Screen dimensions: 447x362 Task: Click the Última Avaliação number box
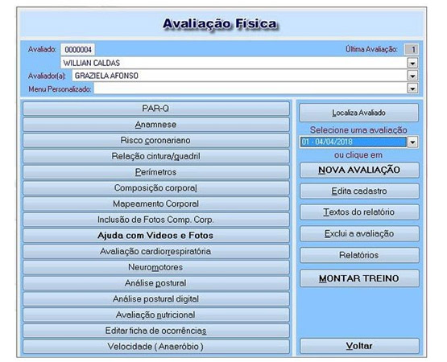[x=412, y=50]
